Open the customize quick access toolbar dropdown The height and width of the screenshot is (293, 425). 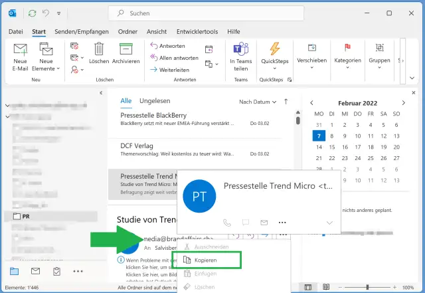[59, 13]
